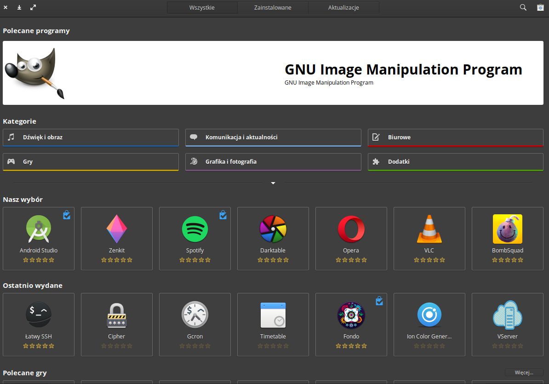Screen dimensions: 549x384
Task: Open the Fondo app icon
Action: point(351,315)
